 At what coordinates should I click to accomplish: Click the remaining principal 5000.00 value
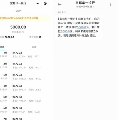pos(18,27)
